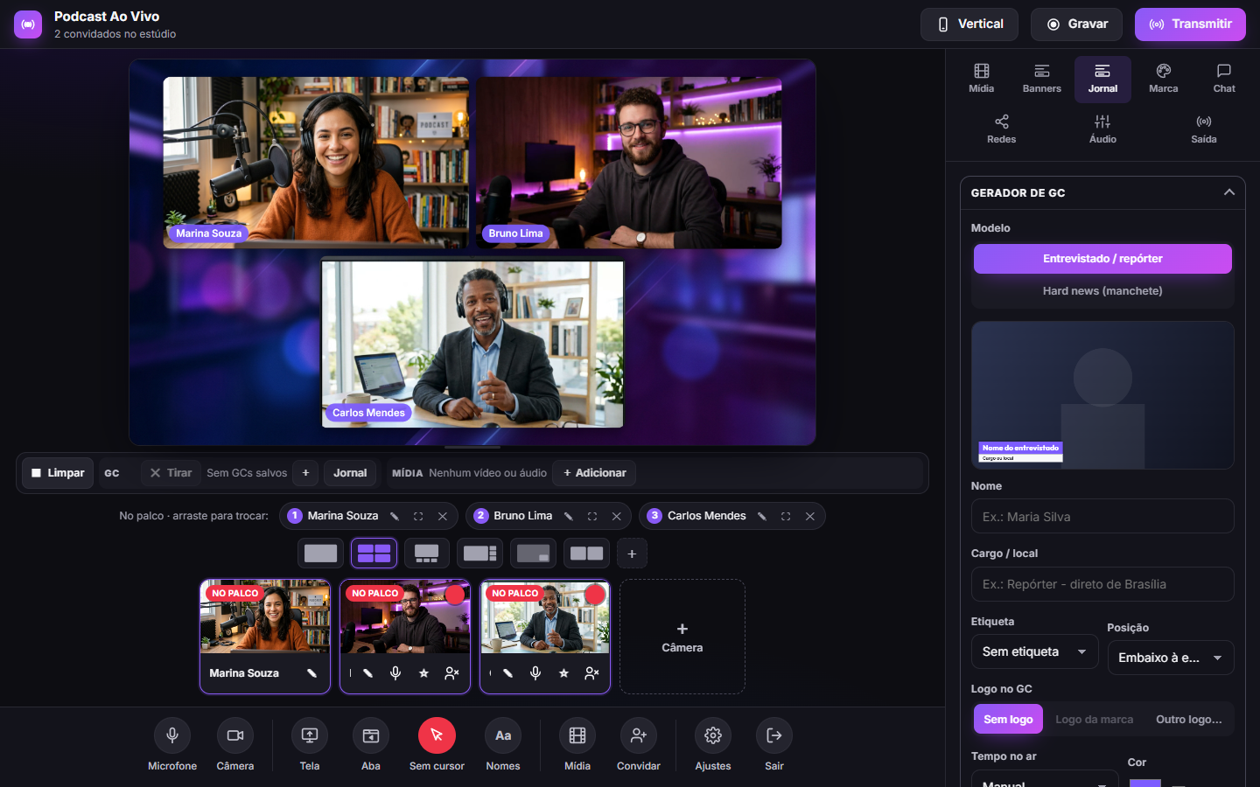The image size is (1260, 787).
Task: Invite a guest with the Convidar icon
Action: [x=639, y=735]
